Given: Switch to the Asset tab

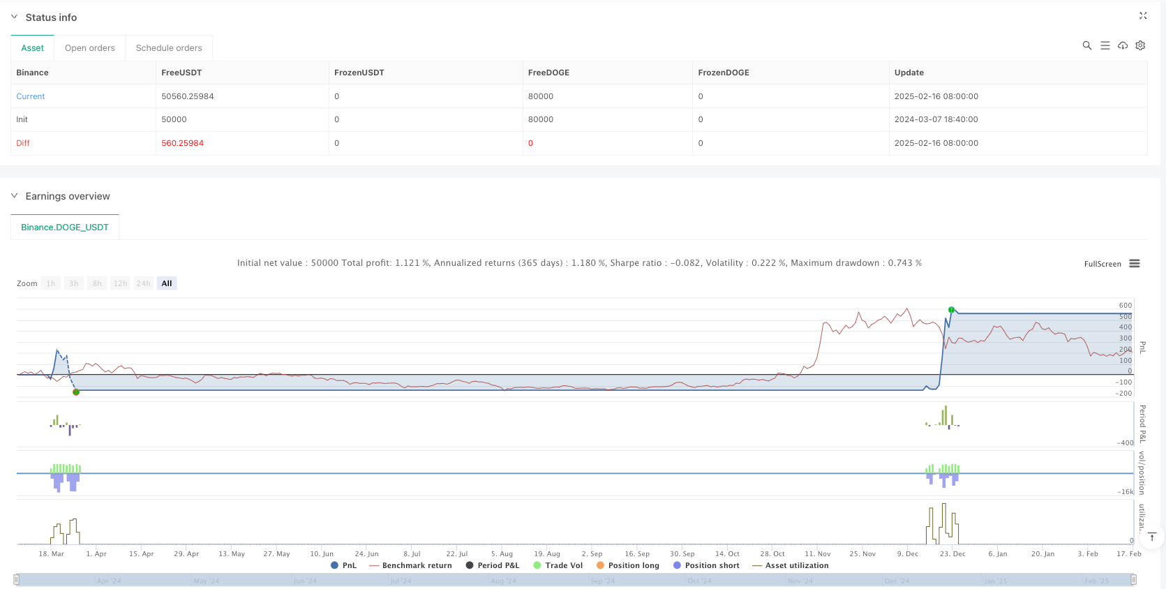Looking at the screenshot, I should 32,48.
